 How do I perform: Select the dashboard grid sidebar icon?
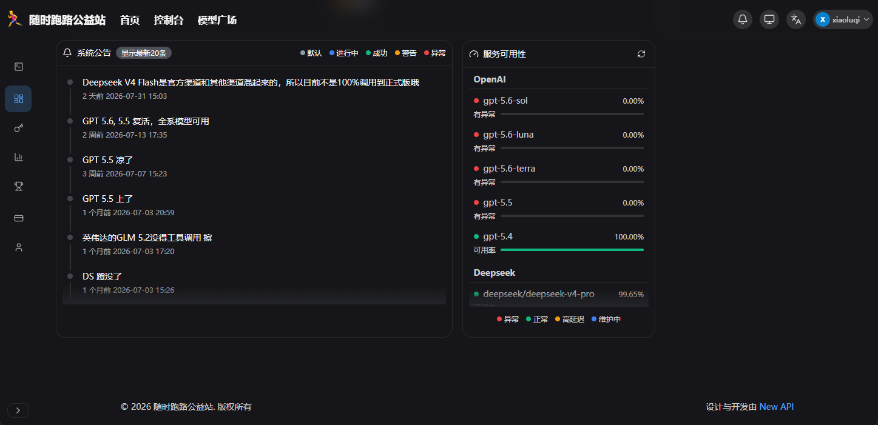[x=19, y=99]
